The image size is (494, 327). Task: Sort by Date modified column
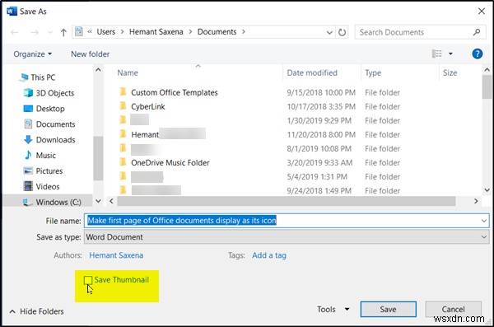pos(312,72)
